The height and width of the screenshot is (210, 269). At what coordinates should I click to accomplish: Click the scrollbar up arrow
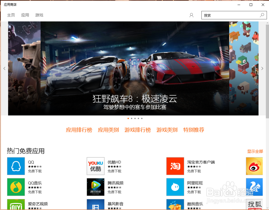(x=267, y=23)
